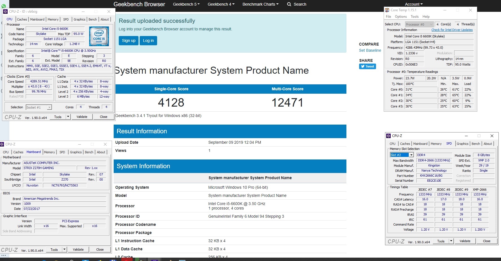This screenshot has height=261, width=501.
Task: Open About tab in the CPU-Z SPD window
Action: pyautogui.click(x=488, y=144)
